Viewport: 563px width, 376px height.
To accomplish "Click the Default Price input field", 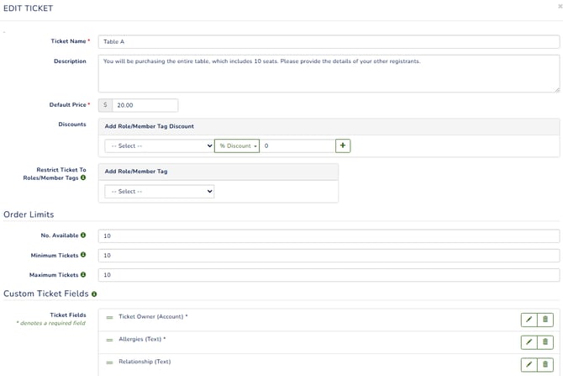I will pyautogui.click(x=145, y=105).
